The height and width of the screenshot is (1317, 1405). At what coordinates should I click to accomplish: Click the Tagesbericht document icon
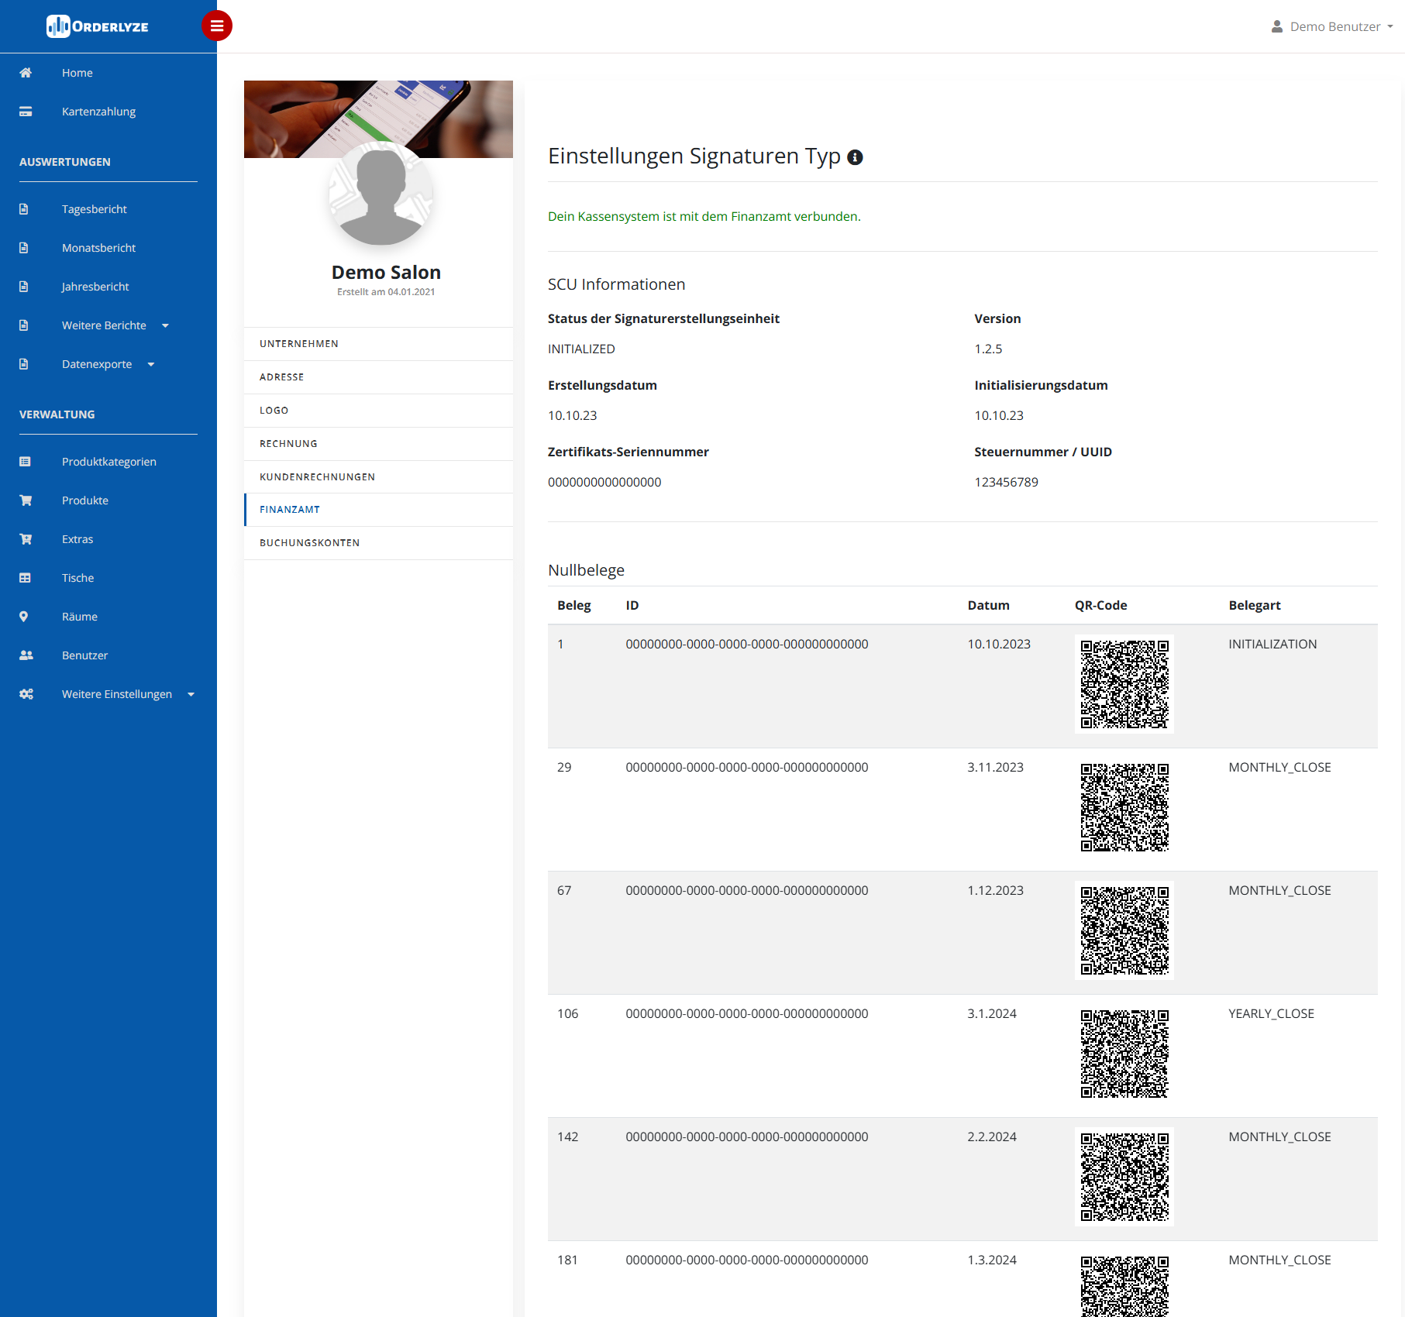[24, 209]
